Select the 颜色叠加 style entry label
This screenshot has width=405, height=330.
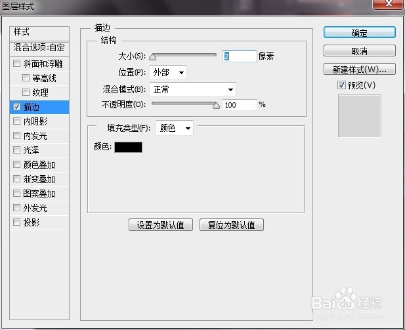point(39,165)
